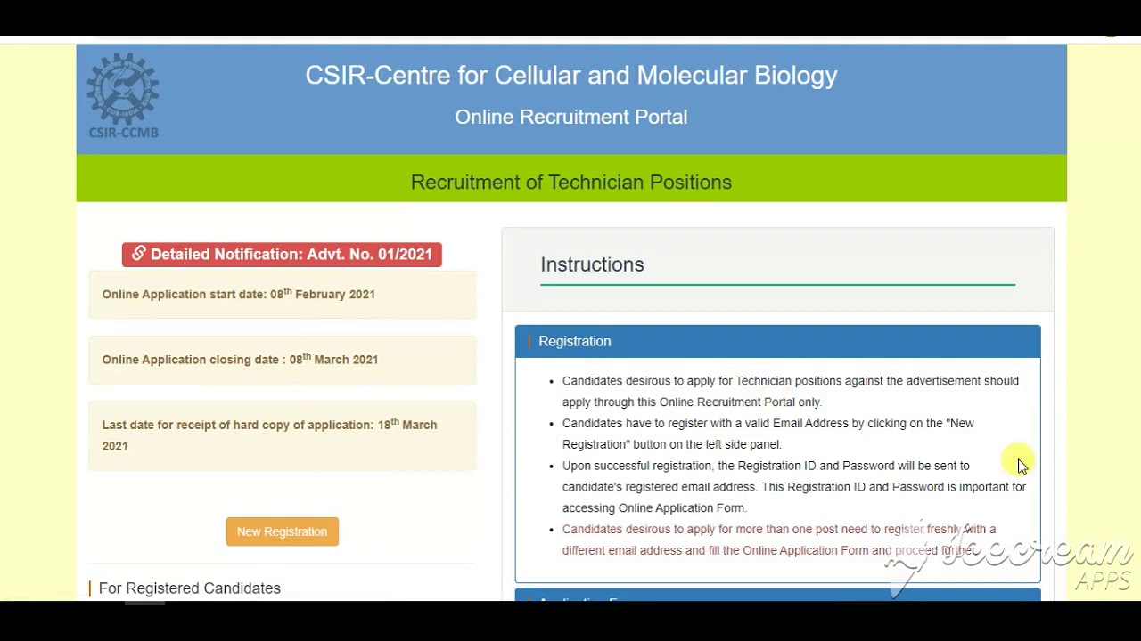Select the Online Application closing date text
Viewport: 1141px width, 641px height.
(240, 359)
